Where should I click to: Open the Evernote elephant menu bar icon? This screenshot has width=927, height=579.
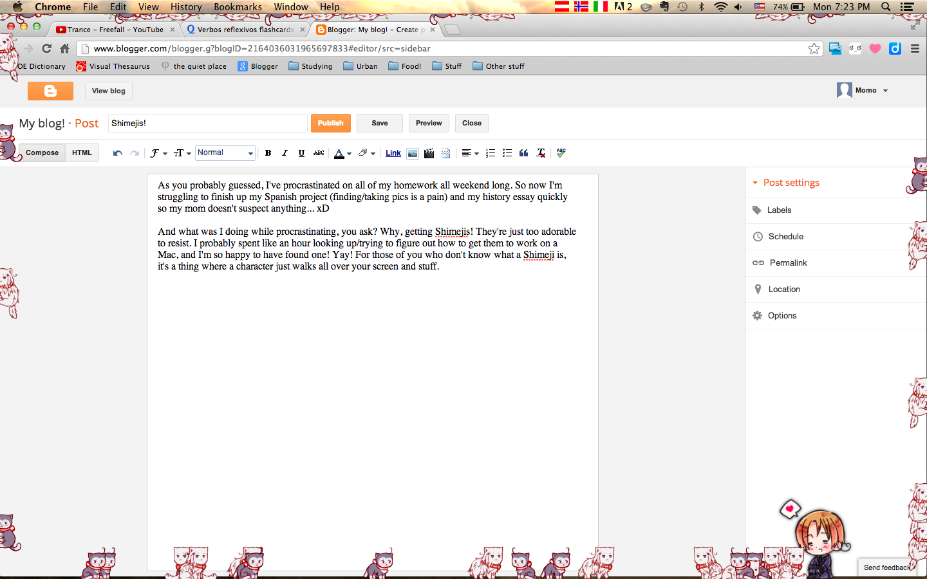point(664,7)
